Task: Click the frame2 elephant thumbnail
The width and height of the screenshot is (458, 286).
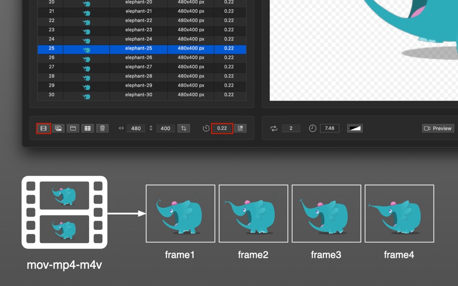Action: (x=254, y=214)
